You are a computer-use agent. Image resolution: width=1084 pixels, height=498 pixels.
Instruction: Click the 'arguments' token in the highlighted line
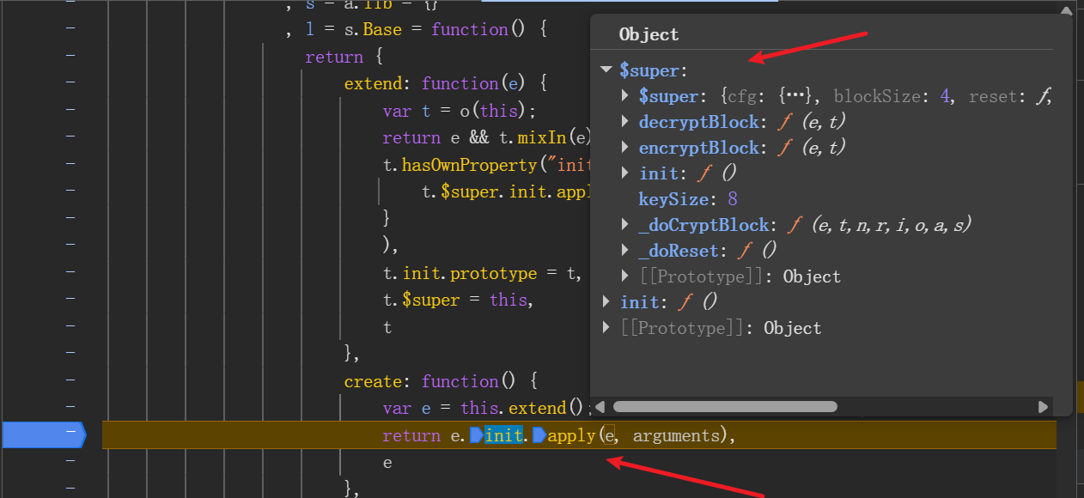[x=677, y=435]
